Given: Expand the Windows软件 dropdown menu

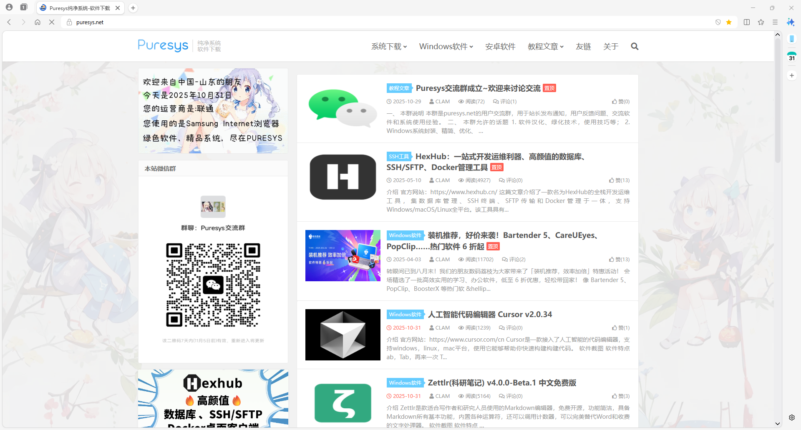Looking at the screenshot, I should click(446, 47).
